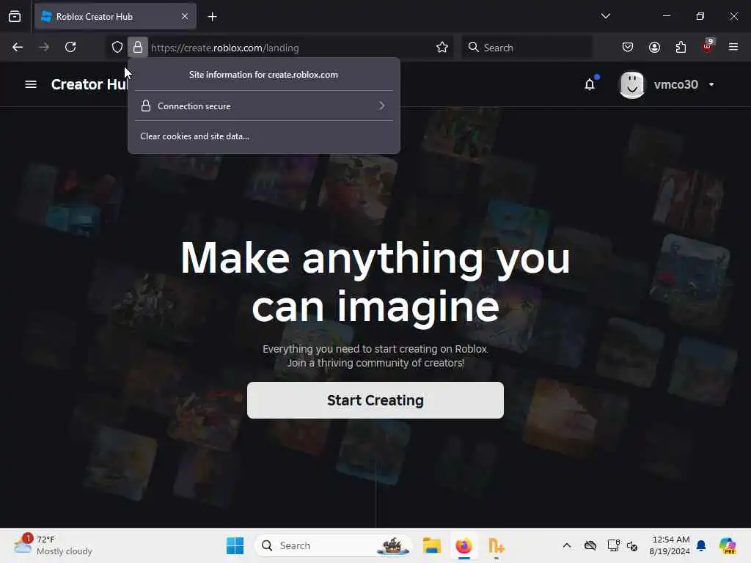Expand the vmco30 account dropdown arrow
751x563 pixels.
[x=711, y=85]
